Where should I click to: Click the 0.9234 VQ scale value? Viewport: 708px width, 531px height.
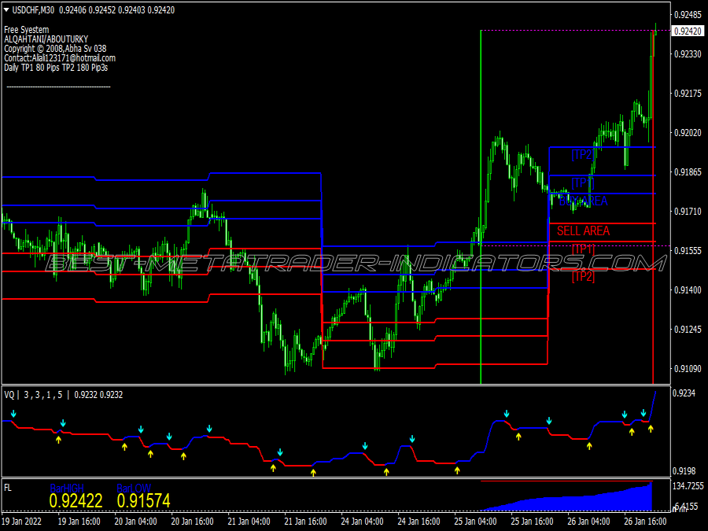pos(684,393)
